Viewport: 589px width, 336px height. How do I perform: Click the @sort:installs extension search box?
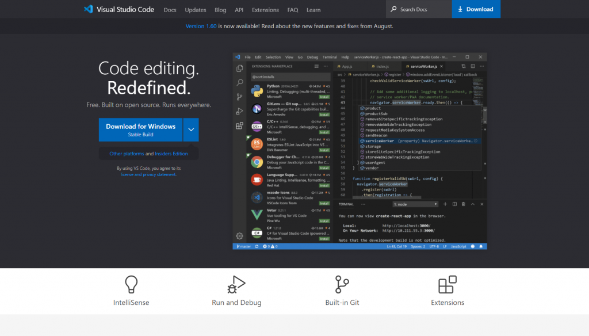[290, 77]
